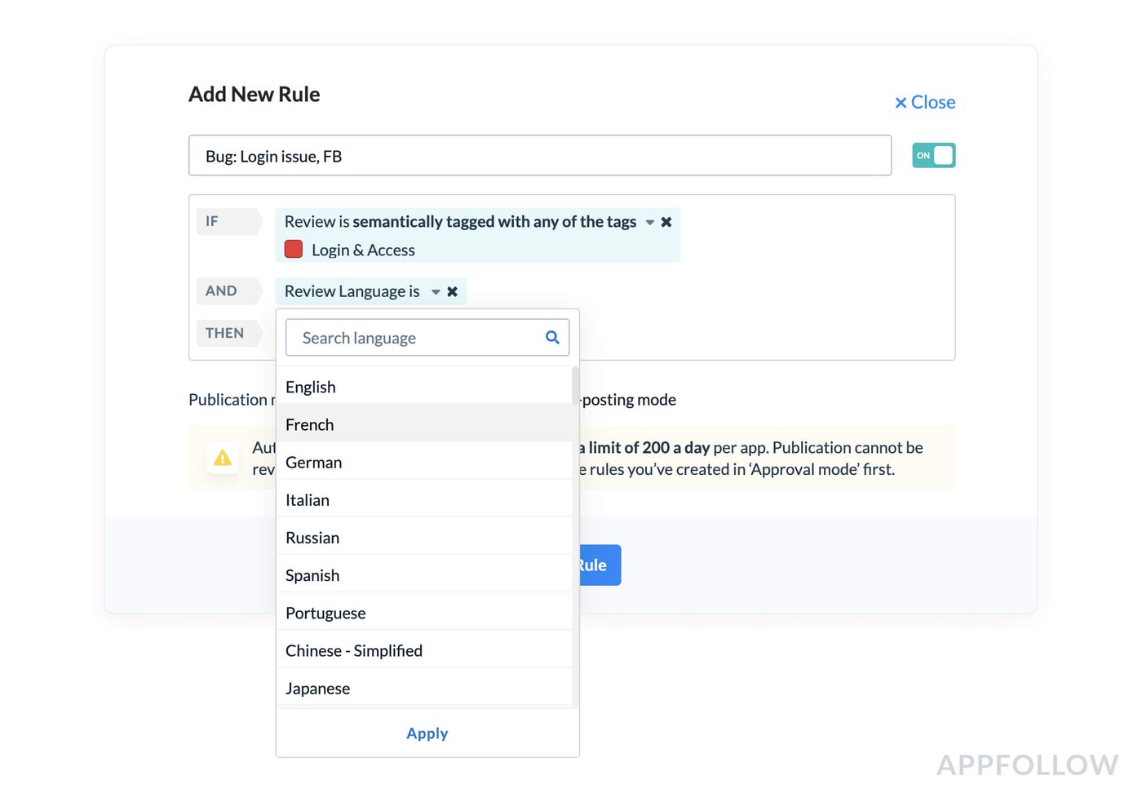
Task: Expand the semantically tagged condition dropdown arrow
Action: tap(650, 222)
